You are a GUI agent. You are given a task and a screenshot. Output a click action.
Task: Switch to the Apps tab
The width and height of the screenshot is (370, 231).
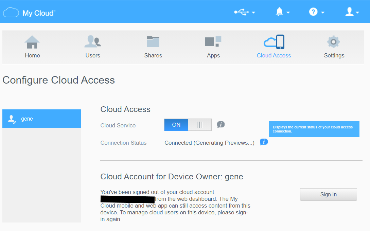pos(213,47)
